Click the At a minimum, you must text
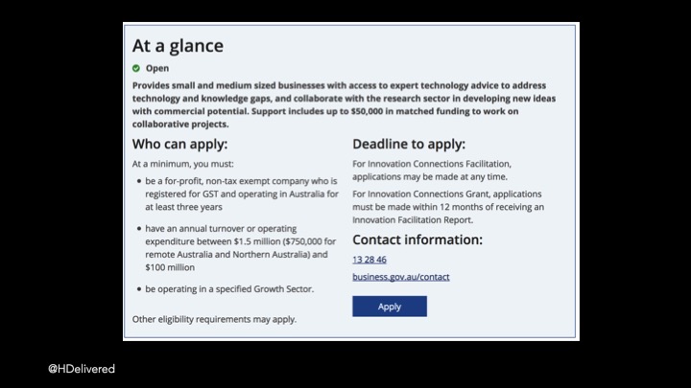The height and width of the screenshot is (388, 691). point(183,164)
